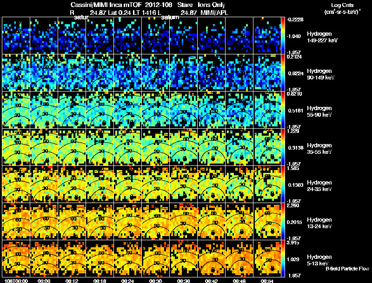Select the 13-24 keV color scale bar
This screenshot has width=372, height=283.
tap(283, 221)
